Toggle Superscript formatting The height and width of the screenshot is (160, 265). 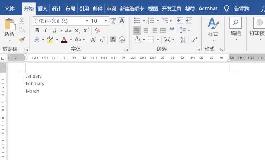coord(86,30)
